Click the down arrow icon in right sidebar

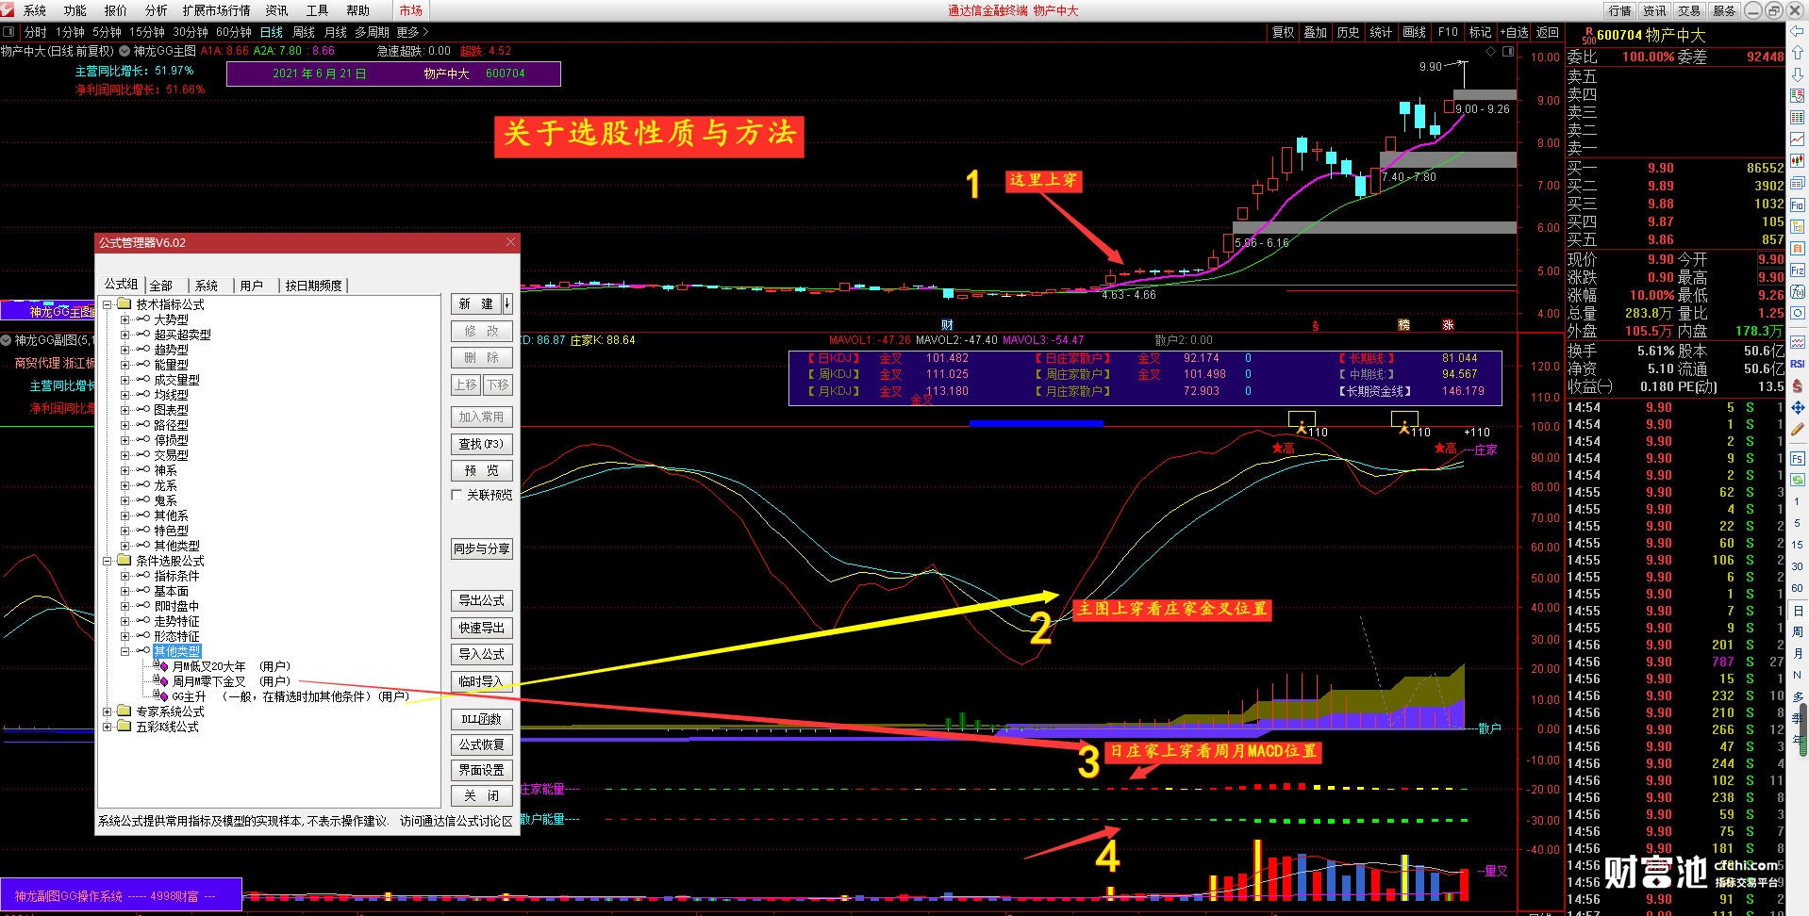[x=1797, y=74]
